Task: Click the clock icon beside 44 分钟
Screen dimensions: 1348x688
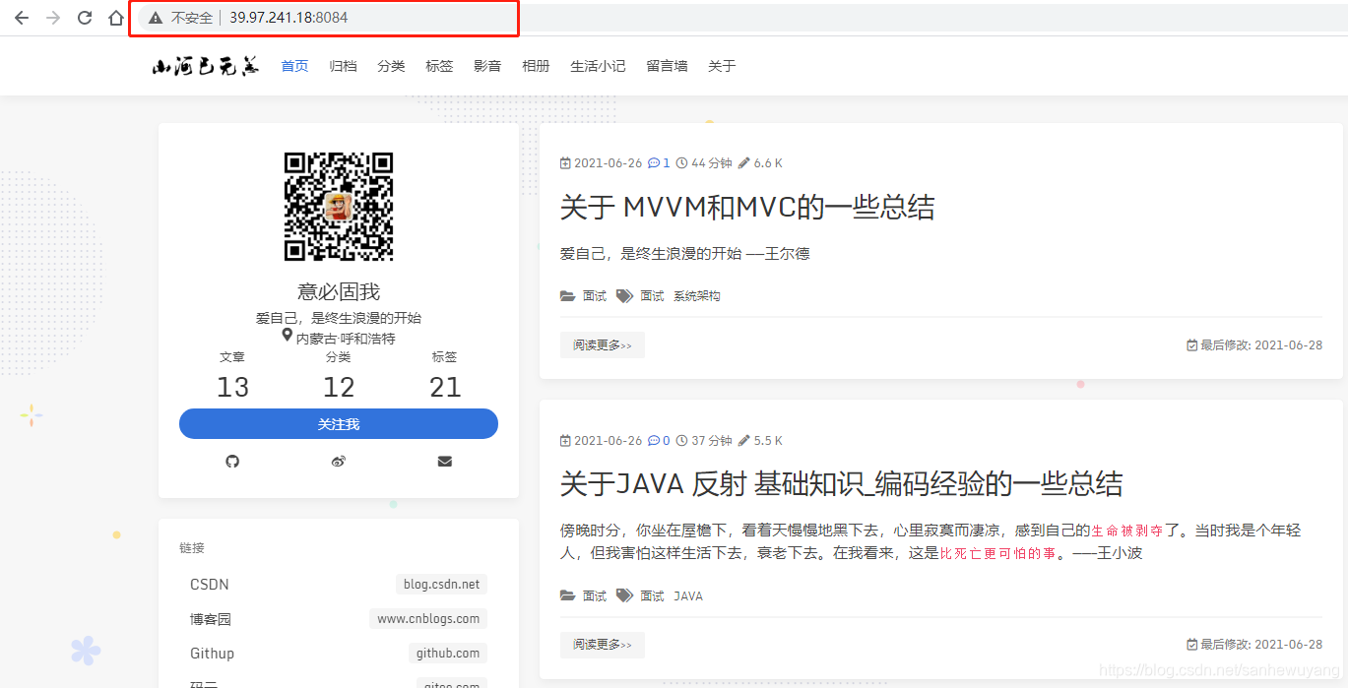Action: pos(681,163)
